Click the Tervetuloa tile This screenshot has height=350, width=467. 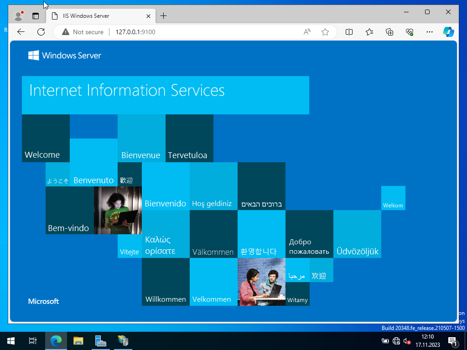click(189, 139)
